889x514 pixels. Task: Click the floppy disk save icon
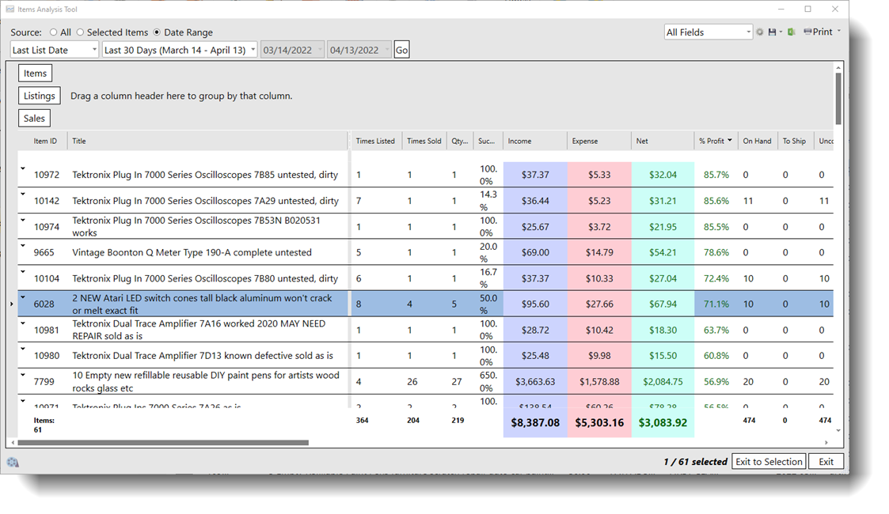[772, 32]
